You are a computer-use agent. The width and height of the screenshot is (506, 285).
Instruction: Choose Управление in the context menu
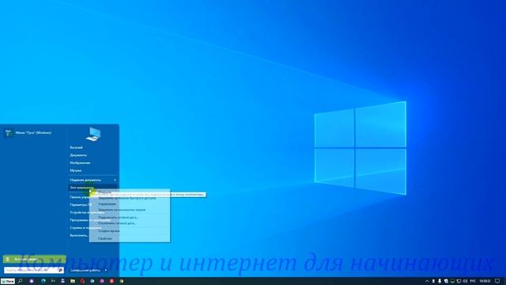pos(108,204)
